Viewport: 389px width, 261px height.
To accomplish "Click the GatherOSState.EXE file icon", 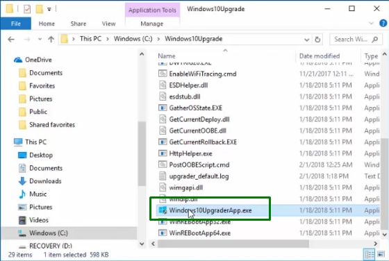I will tap(163, 108).
